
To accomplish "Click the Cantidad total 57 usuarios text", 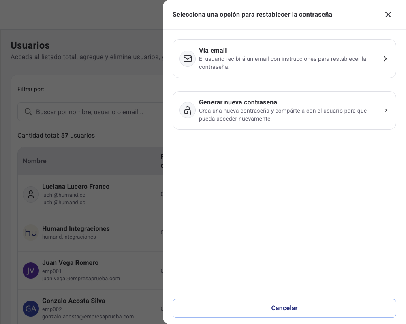I will pos(56,136).
